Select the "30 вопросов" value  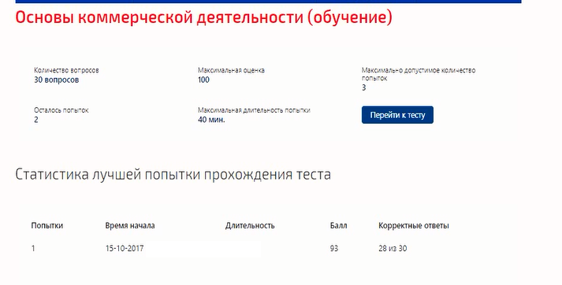(56, 80)
